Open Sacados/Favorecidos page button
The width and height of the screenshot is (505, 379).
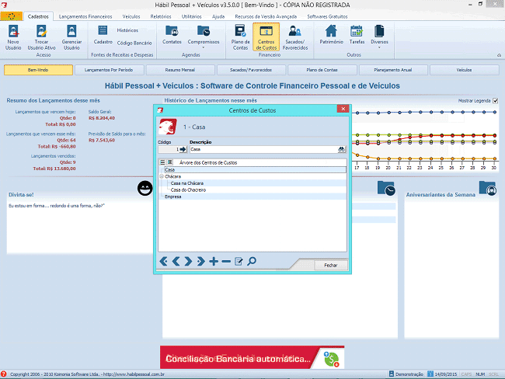pyautogui.click(x=251, y=70)
